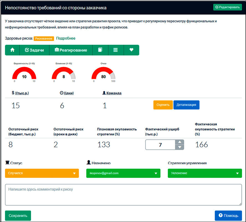Open the heart icon tab
Image resolution: width=246 pixels, height=222 pixels.
pos(131,50)
